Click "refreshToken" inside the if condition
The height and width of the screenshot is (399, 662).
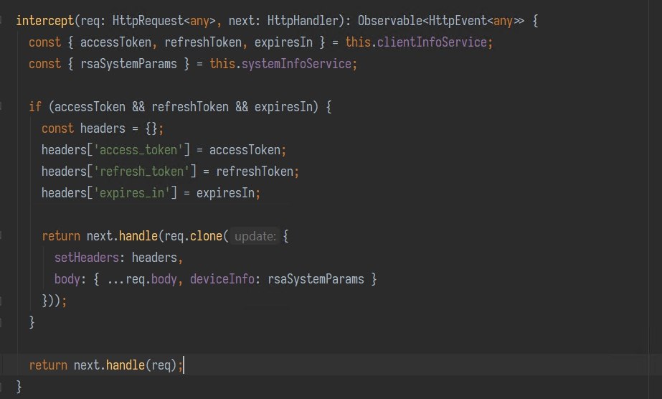coord(190,107)
